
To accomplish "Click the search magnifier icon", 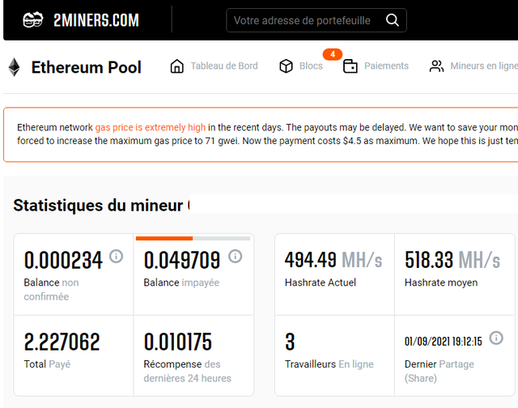I will (x=392, y=20).
